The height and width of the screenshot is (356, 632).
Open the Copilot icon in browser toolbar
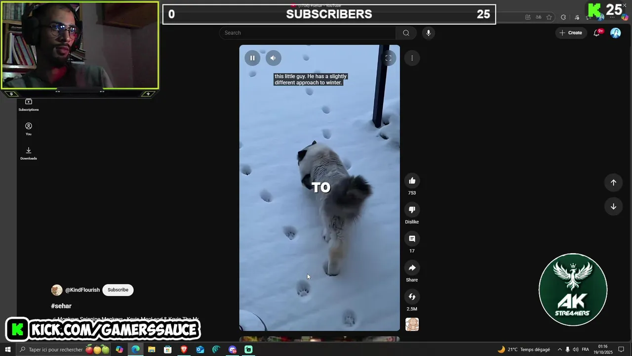pos(625,17)
